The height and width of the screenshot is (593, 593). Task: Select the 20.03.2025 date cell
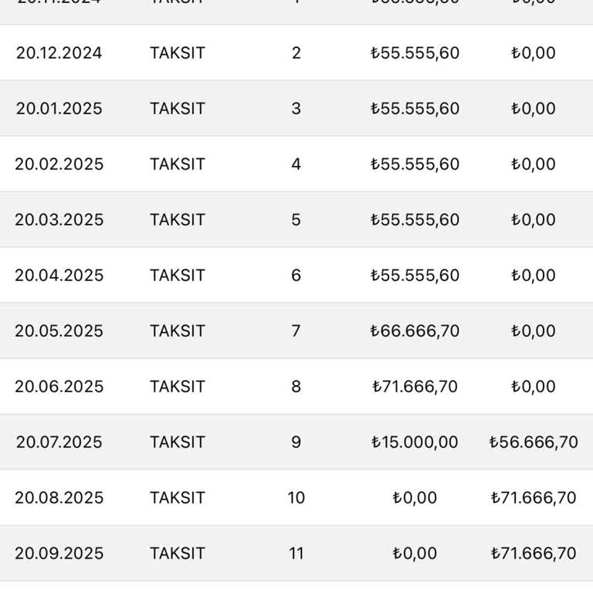59,220
